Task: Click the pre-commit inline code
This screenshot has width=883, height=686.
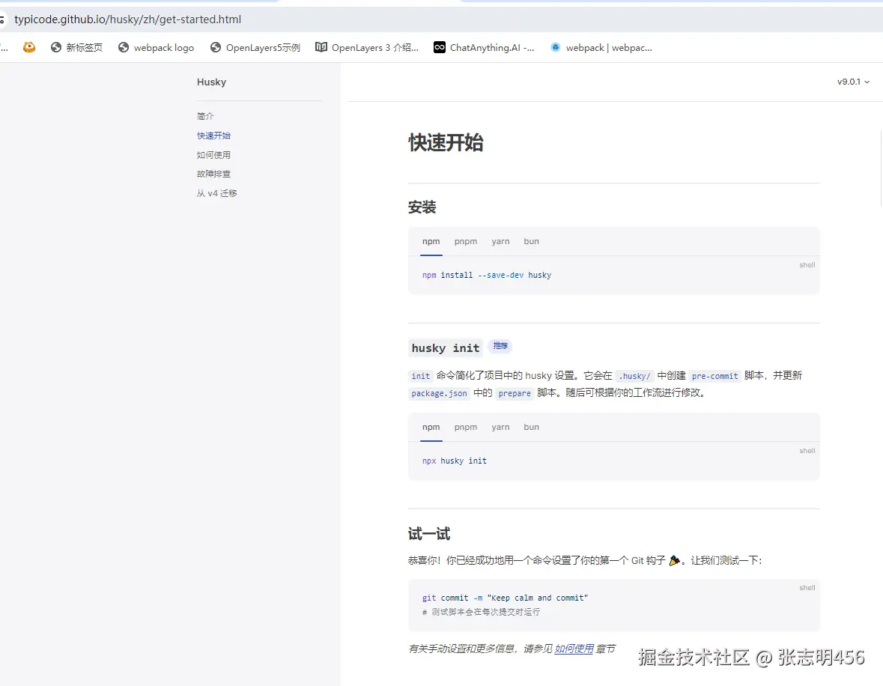Action: click(714, 376)
